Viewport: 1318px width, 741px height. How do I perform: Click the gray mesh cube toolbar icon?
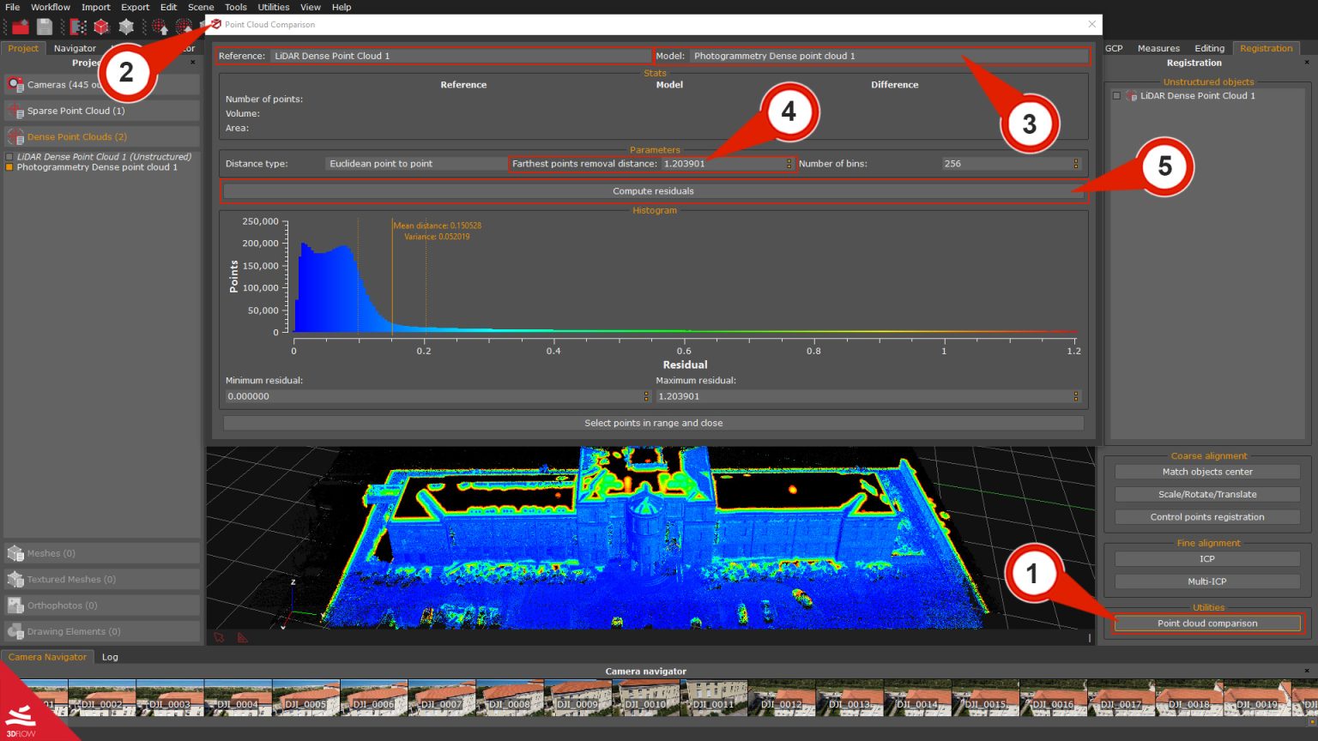tap(126, 26)
